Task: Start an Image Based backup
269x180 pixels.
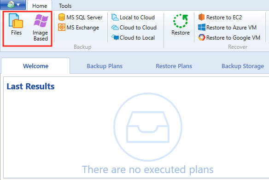Action: pyautogui.click(x=41, y=28)
